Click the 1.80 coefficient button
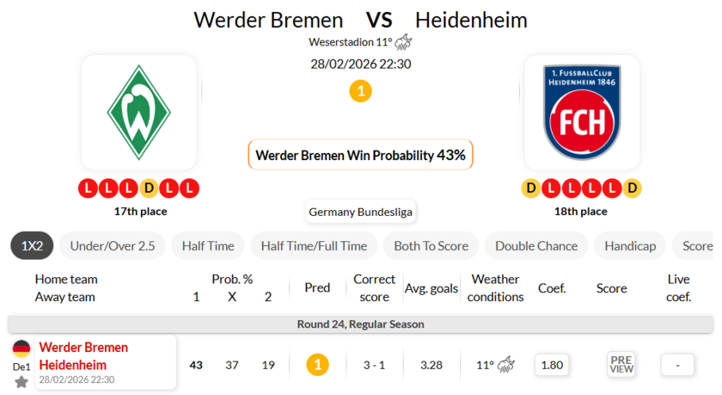The width and height of the screenshot is (722, 395). [552, 365]
